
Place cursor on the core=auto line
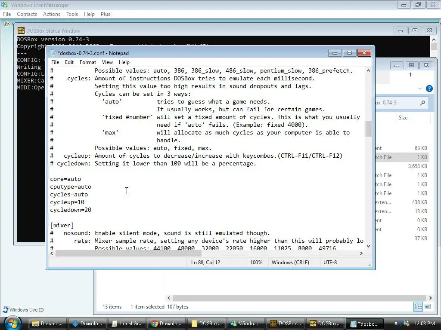pos(65,179)
